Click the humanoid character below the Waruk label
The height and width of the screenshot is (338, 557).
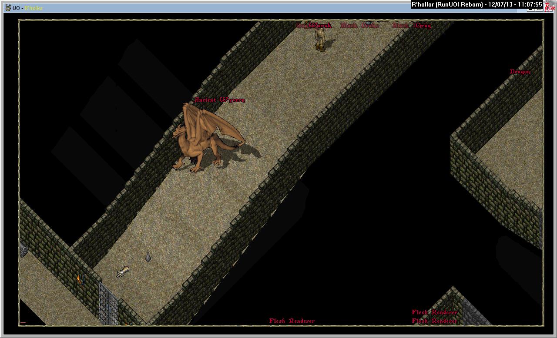pos(320,39)
